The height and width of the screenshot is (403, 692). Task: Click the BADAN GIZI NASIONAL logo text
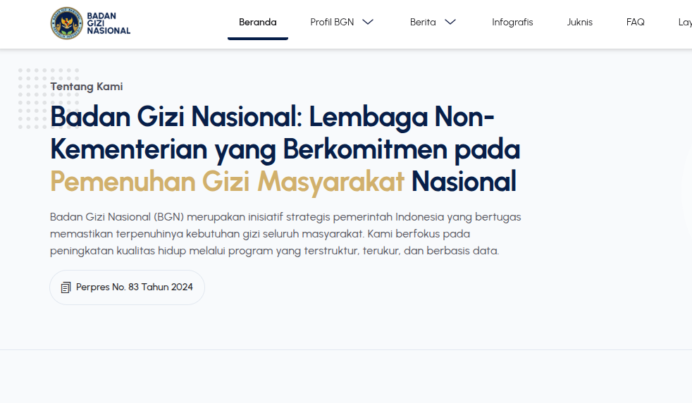pos(109,23)
